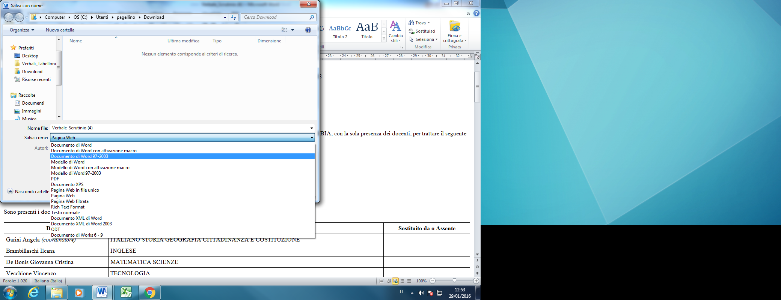Open the Seleziona dropdown
Image resolution: width=781 pixels, height=300 pixels.
[423, 39]
